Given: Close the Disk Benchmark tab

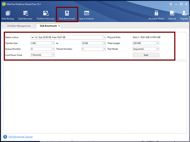Looking at the screenshot, I should [59, 26].
